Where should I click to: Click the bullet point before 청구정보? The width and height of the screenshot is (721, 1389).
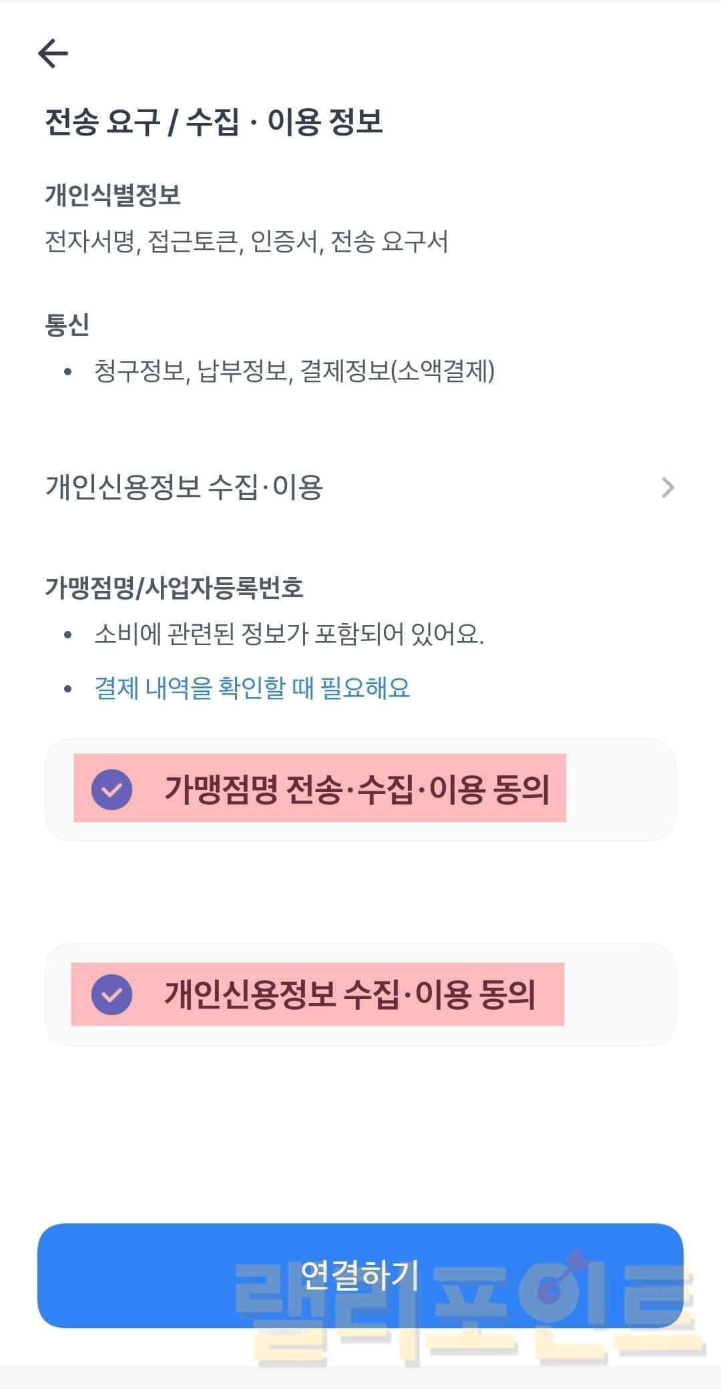(x=67, y=372)
